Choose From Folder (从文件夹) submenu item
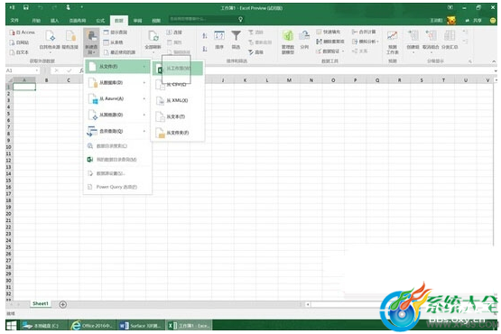Image resolution: width=501 pixels, height=334 pixels. tap(178, 133)
